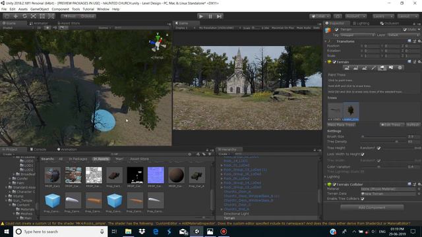This screenshot has width=422, height=237.
Task: Step forward one frame
Action: click(x=220, y=16)
